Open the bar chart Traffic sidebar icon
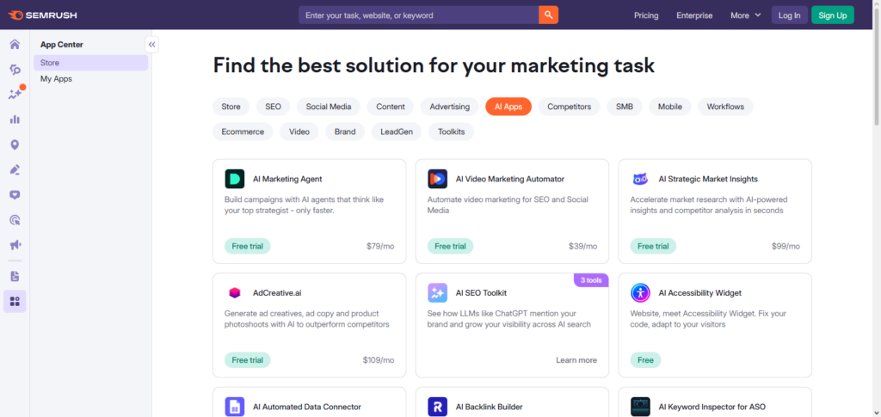This screenshot has height=417, width=881. pos(15,120)
